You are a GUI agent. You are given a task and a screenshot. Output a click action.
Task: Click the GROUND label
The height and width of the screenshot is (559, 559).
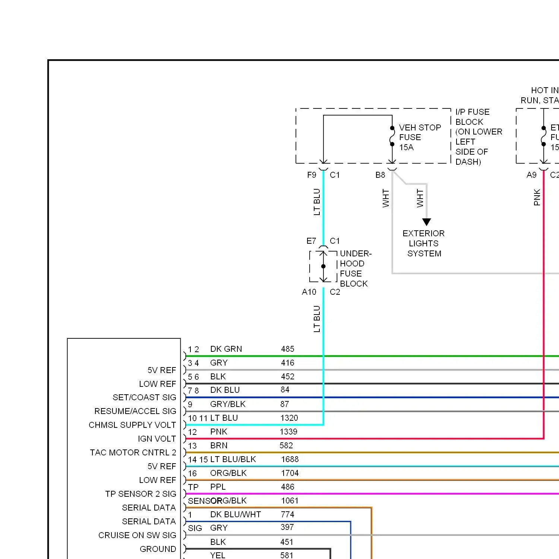(158, 549)
